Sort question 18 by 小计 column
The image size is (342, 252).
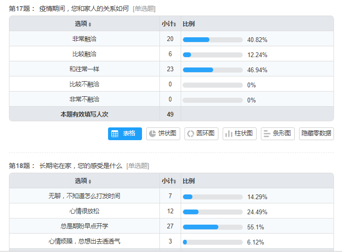[x=169, y=181]
